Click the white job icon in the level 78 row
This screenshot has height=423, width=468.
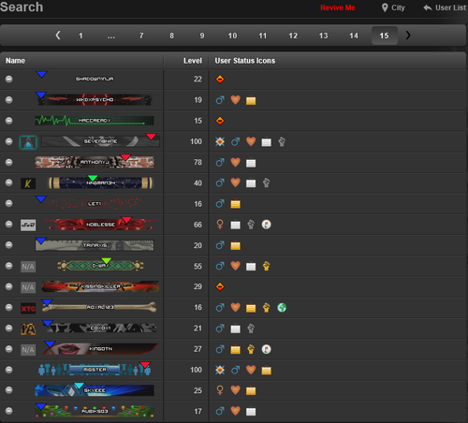251,163
